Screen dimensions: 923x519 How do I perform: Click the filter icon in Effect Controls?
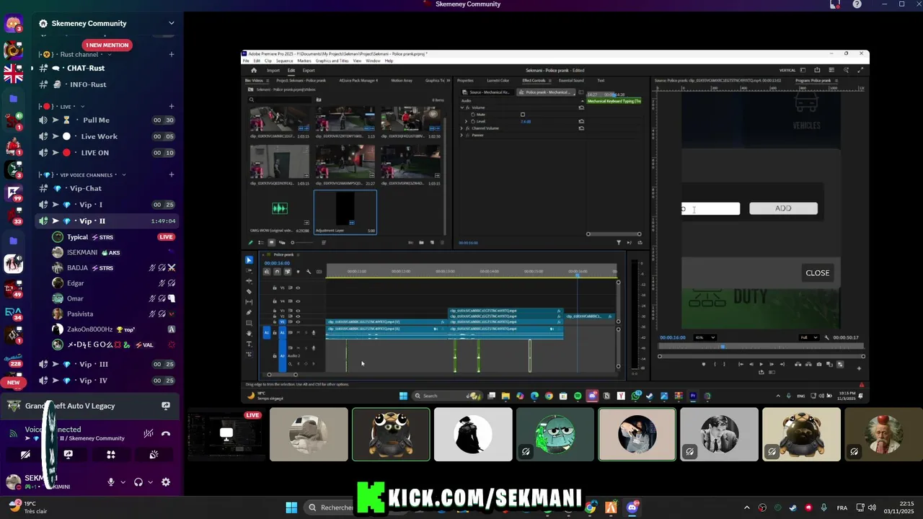pos(618,243)
